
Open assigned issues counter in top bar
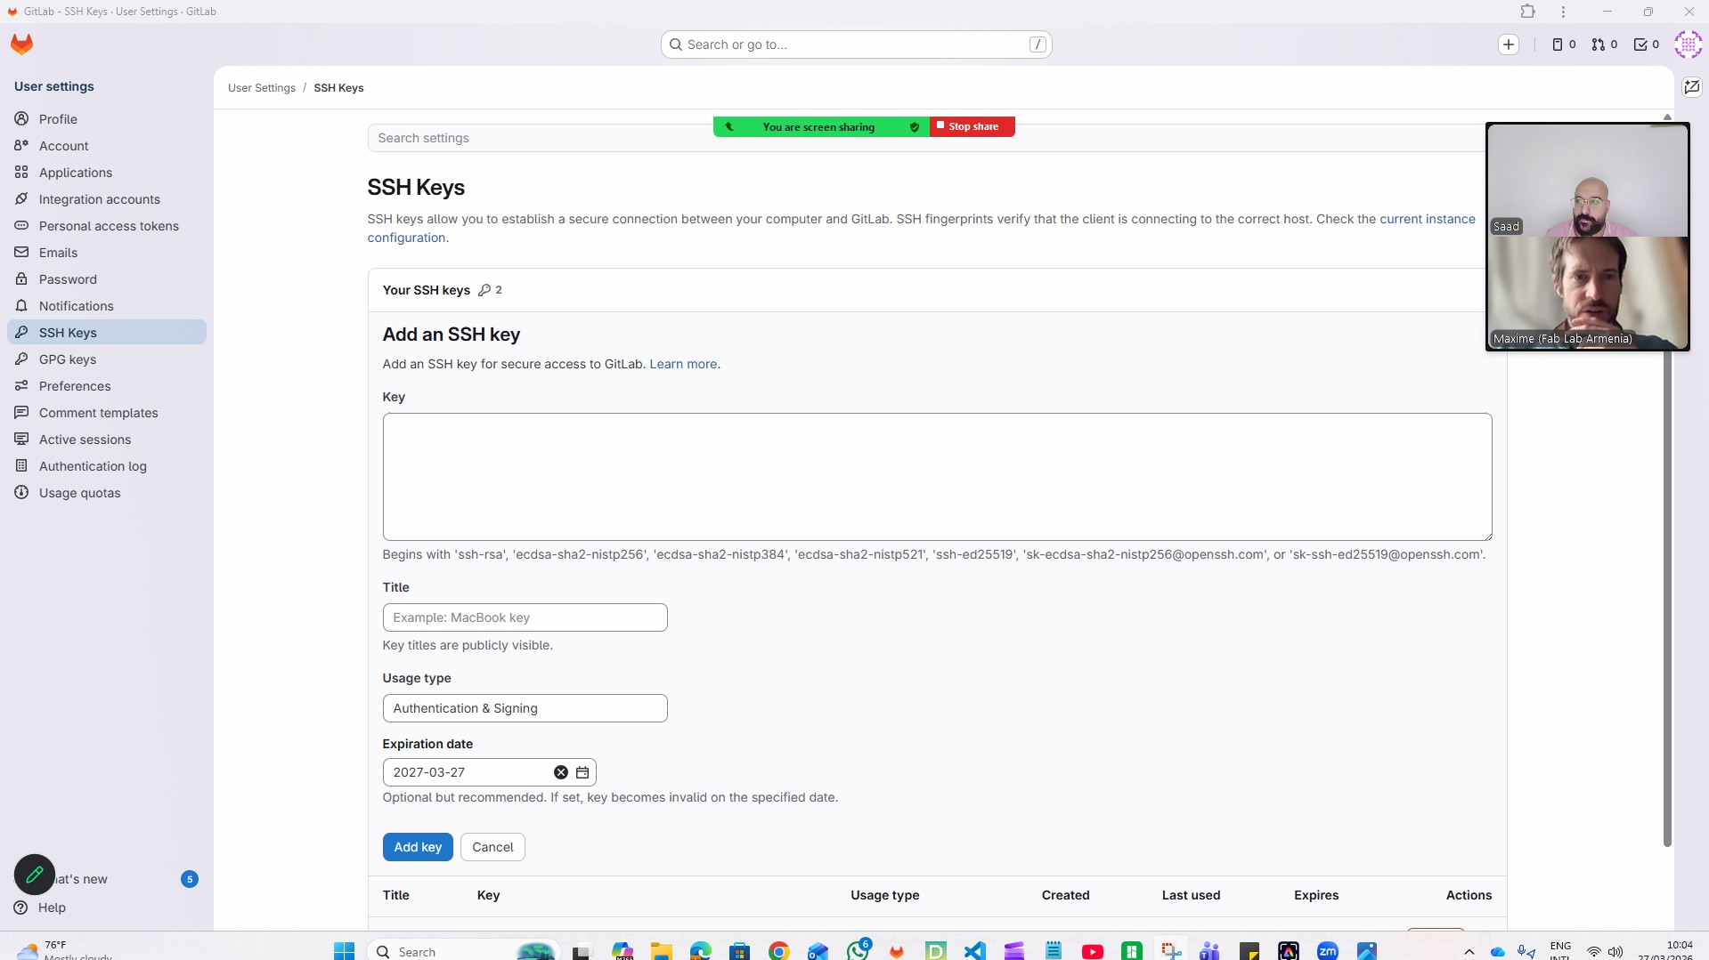tap(1564, 44)
